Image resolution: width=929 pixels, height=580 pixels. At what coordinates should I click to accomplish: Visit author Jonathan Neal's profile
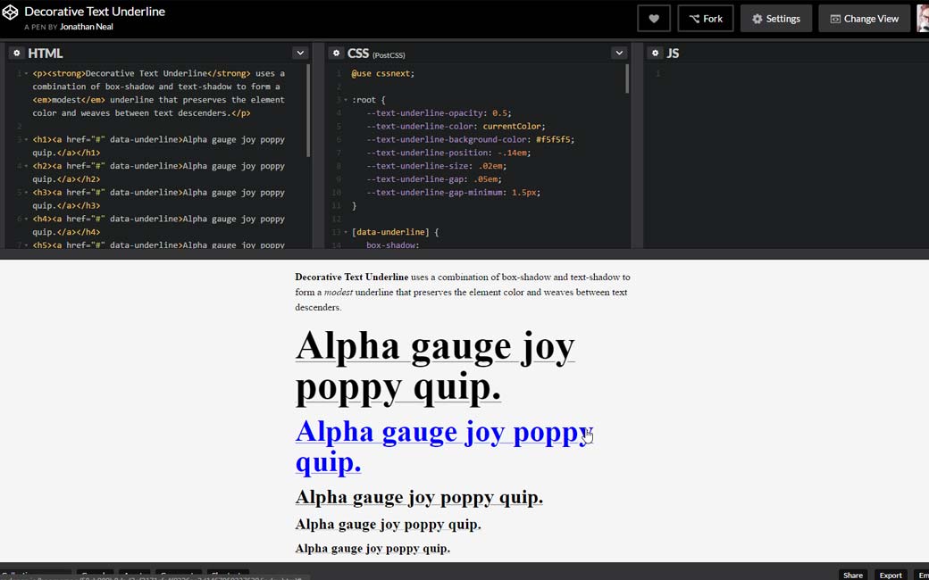(x=86, y=27)
